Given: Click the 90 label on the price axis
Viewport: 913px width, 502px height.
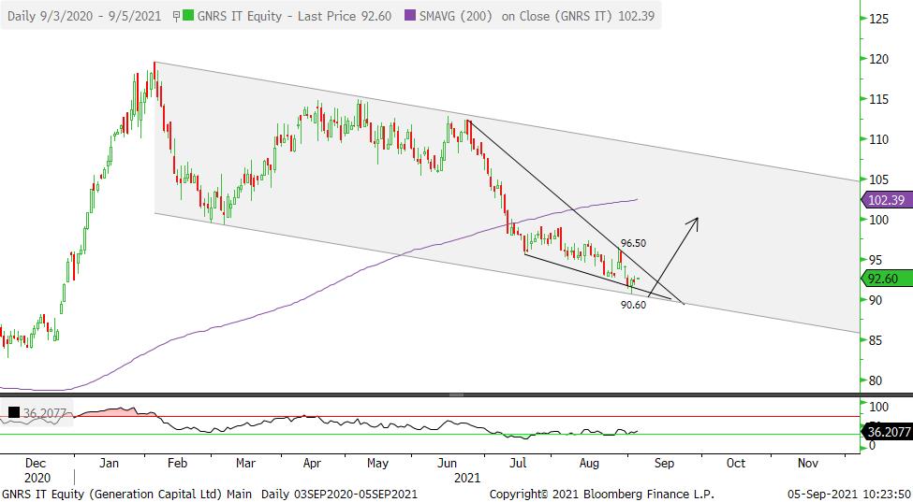Looking at the screenshot, I should (876, 300).
